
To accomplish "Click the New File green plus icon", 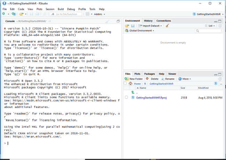I will coord(4,14).
